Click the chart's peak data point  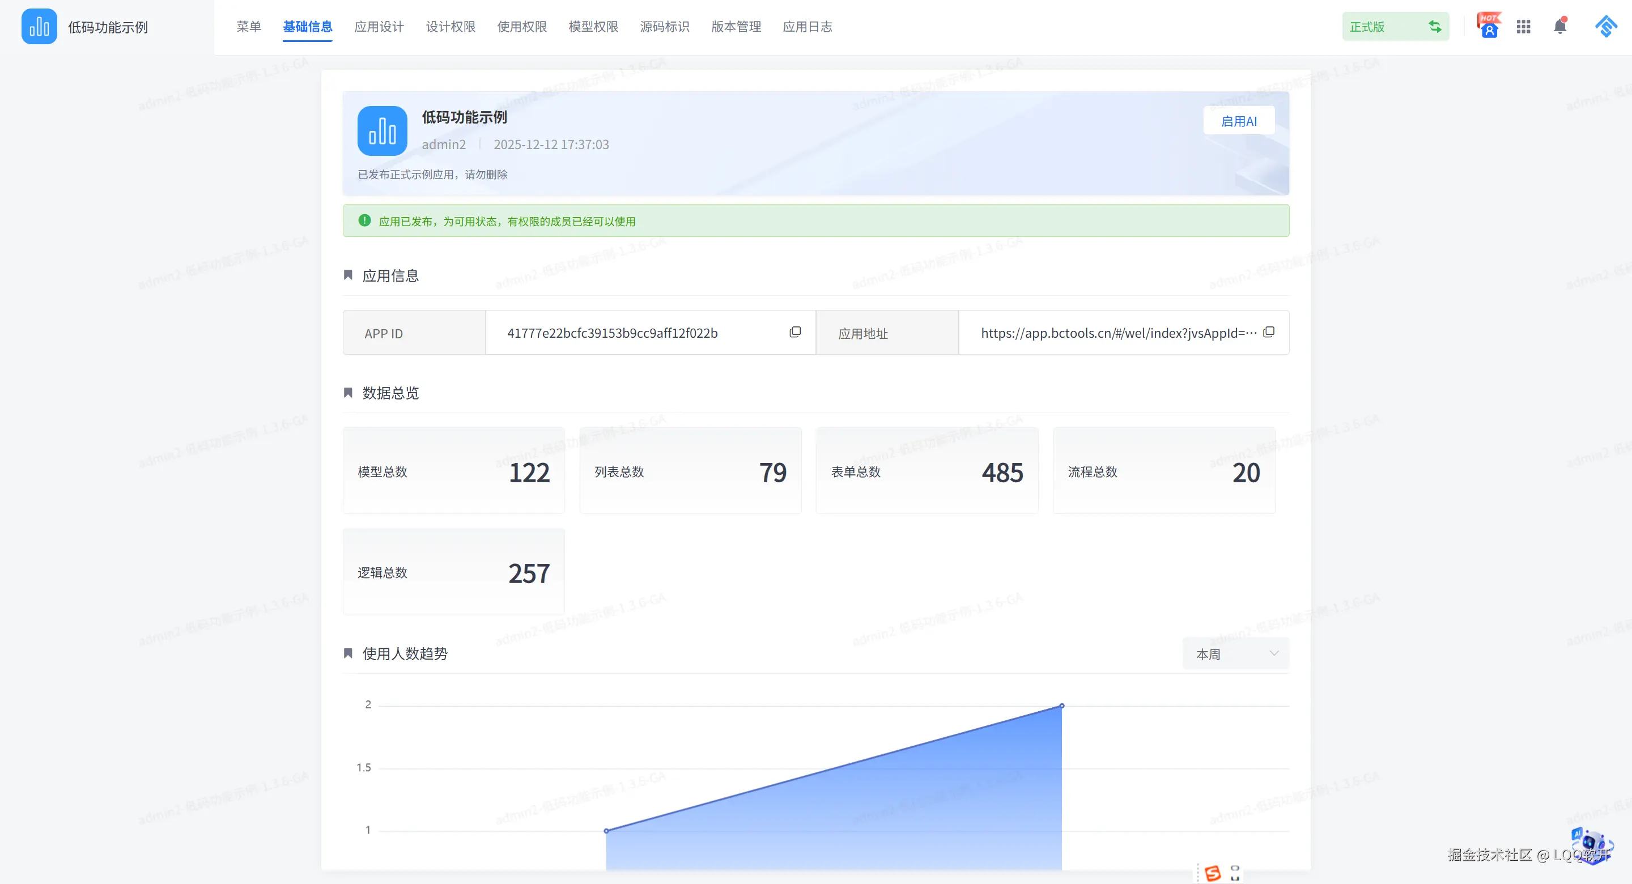click(1062, 705)
